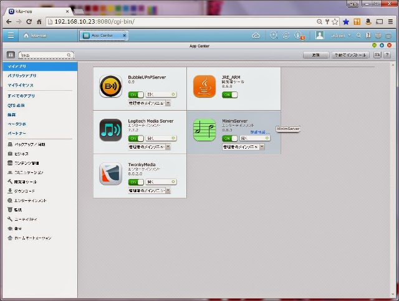This screenshot has width=399, height=301.
Task: Click the App Center scrollbar down arrow
Action: 393,295
